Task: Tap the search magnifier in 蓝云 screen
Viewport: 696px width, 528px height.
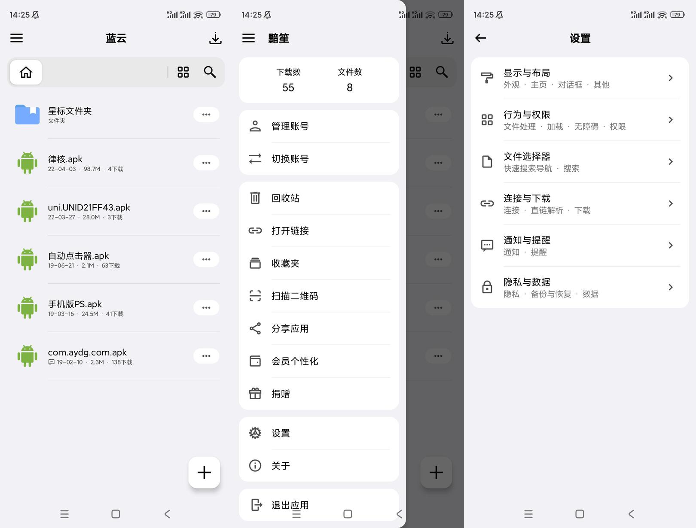Action: tap(210, 72)
